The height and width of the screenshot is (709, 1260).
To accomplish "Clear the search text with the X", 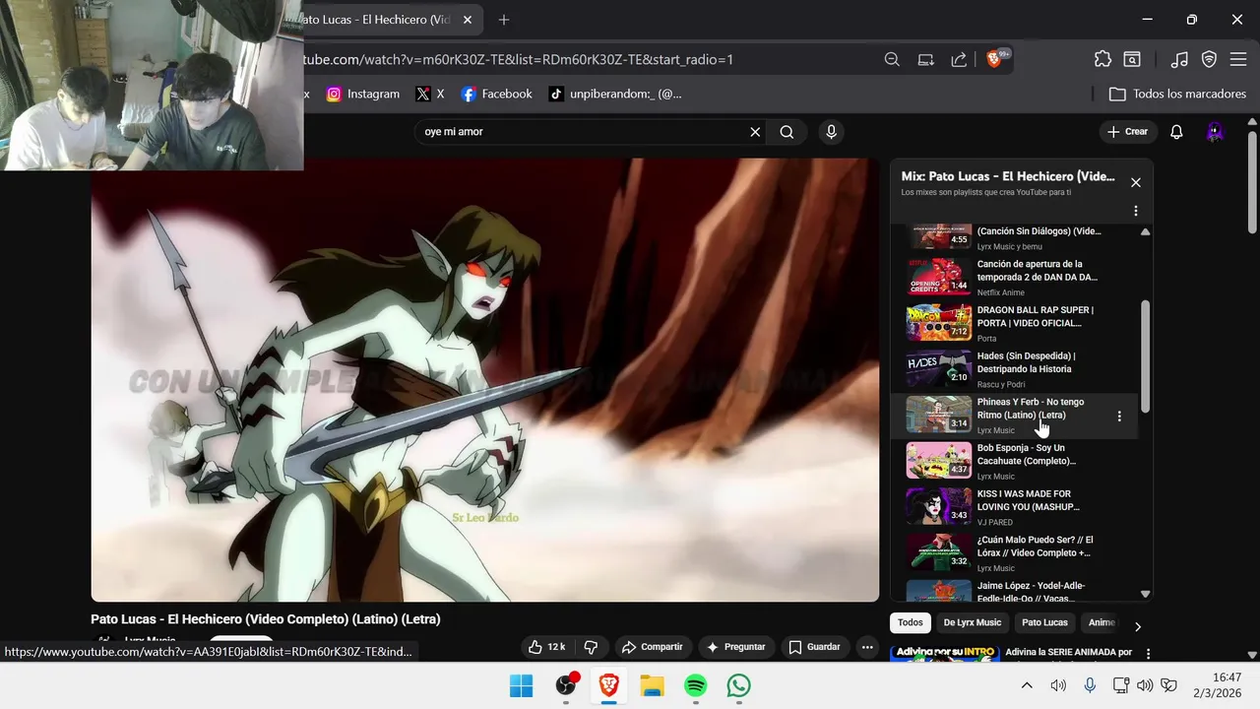I will tap(755, 131).
